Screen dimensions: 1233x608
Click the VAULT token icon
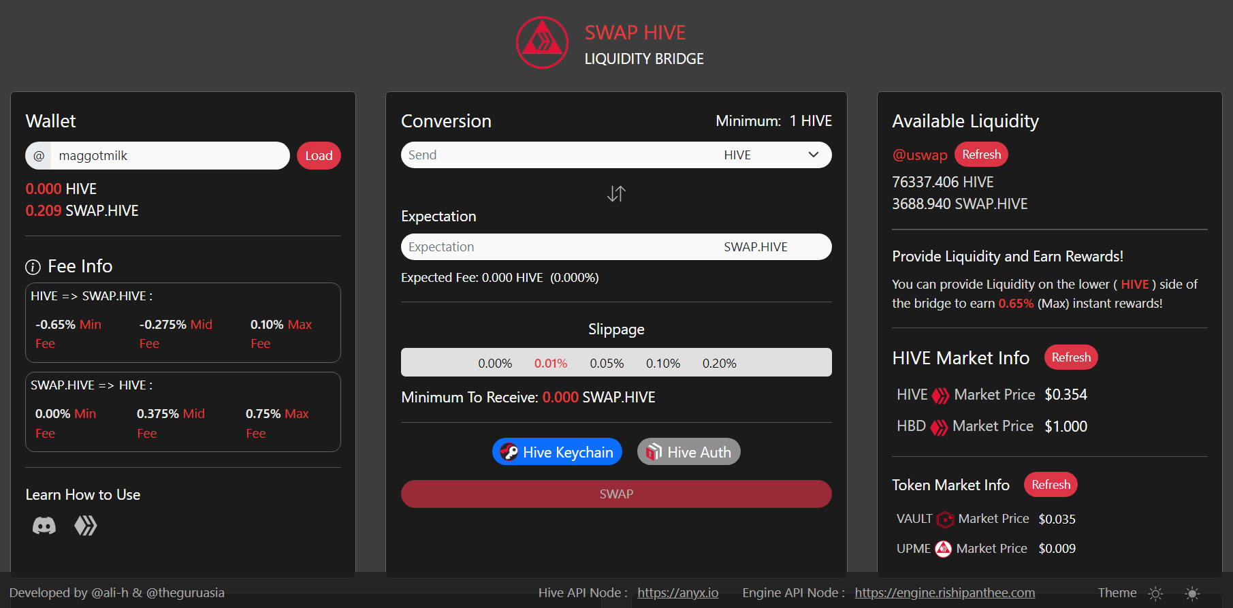tap(945, 519)
